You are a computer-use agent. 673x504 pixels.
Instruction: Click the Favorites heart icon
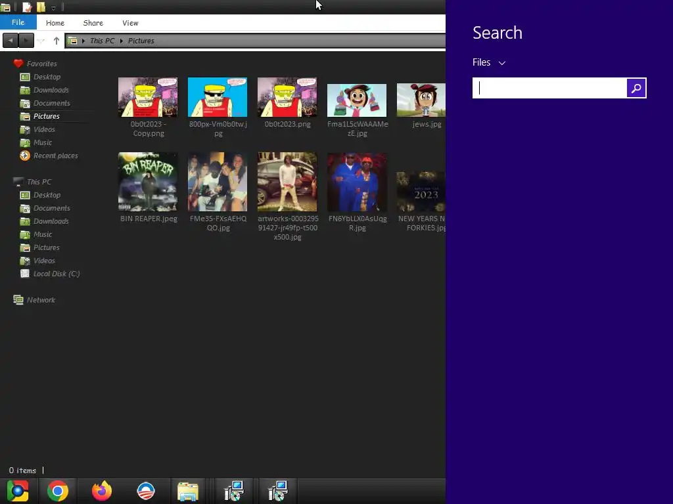coord(18,64)
